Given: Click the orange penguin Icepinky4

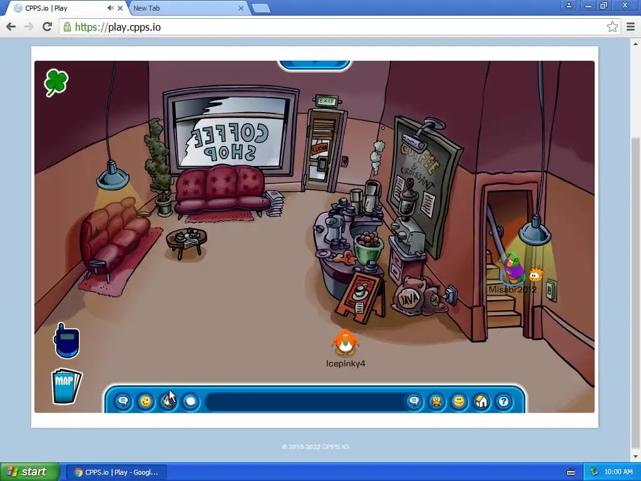Looking at the screenshot, I should (x=346, y=343).
